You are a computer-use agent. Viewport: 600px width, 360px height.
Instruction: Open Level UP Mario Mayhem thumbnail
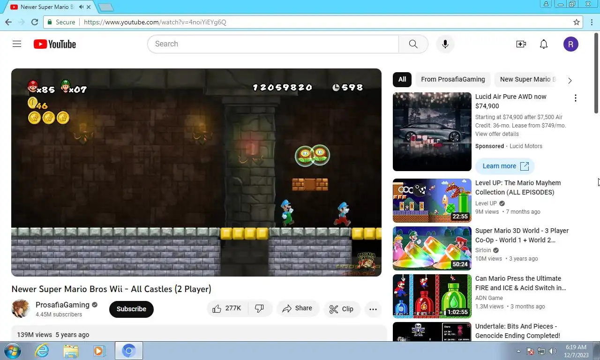pyautogui.click(x=432, y=201)
